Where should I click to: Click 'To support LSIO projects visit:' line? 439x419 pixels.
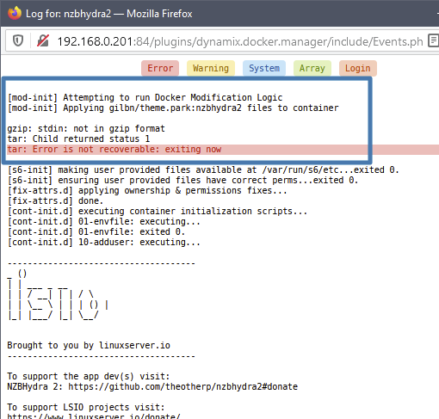pyautogui.click(x=86, y=407)
